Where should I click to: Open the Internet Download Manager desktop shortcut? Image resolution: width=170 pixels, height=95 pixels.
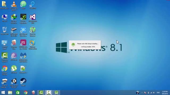coord(14,19)
